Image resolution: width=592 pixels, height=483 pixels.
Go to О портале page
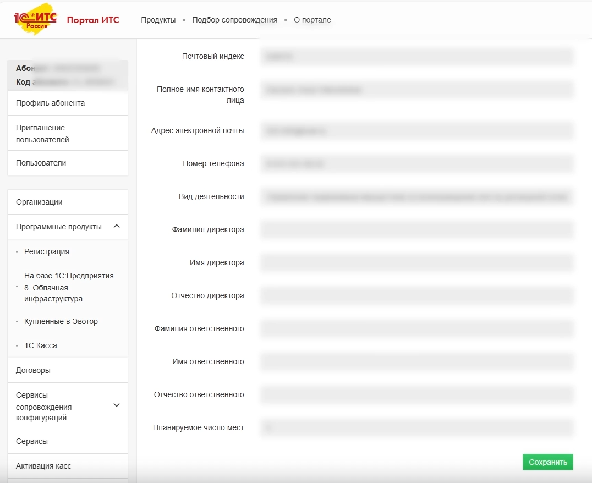(x=312, y=20)
